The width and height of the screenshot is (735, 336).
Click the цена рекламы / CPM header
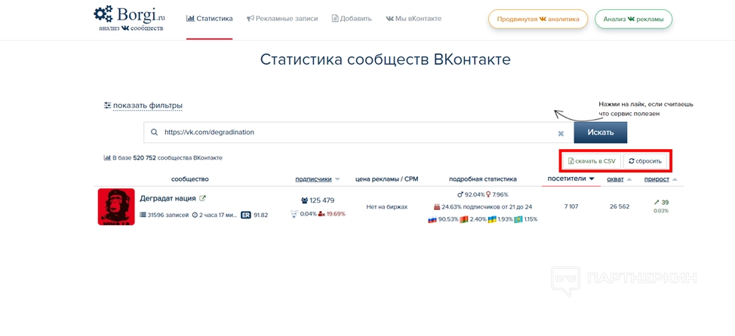tap(386, 179)
